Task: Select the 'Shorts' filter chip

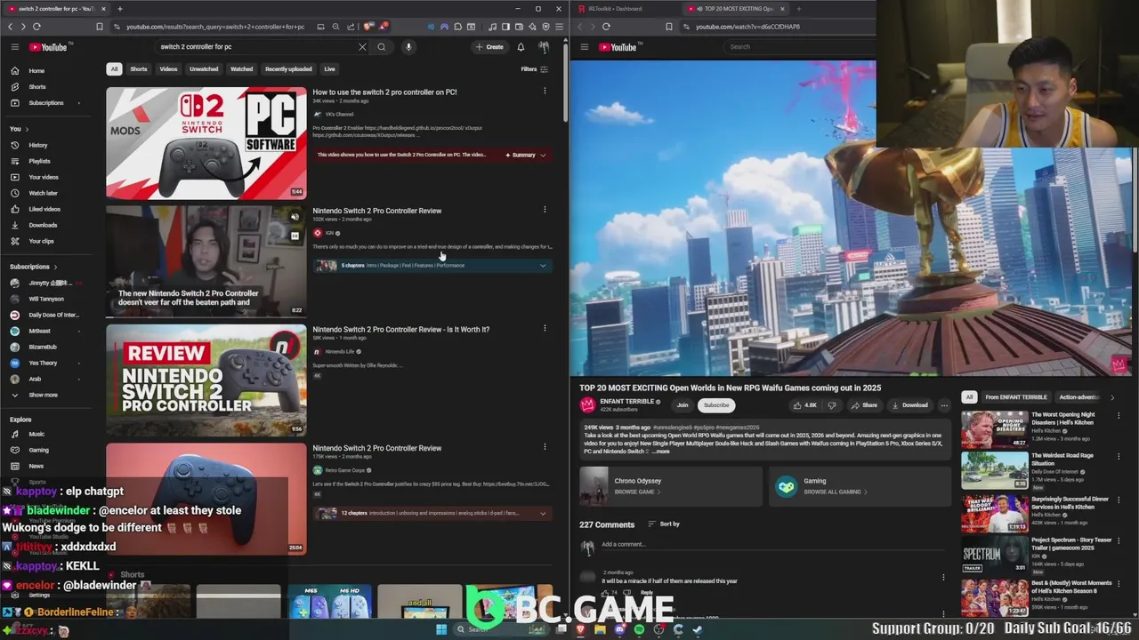Action: click(139, 69)
